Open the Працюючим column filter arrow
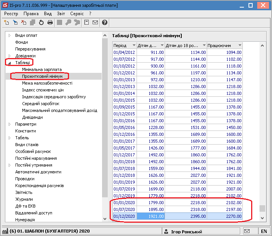The width and height of the screenshot is (272, 236). click(x=240, y=45)
